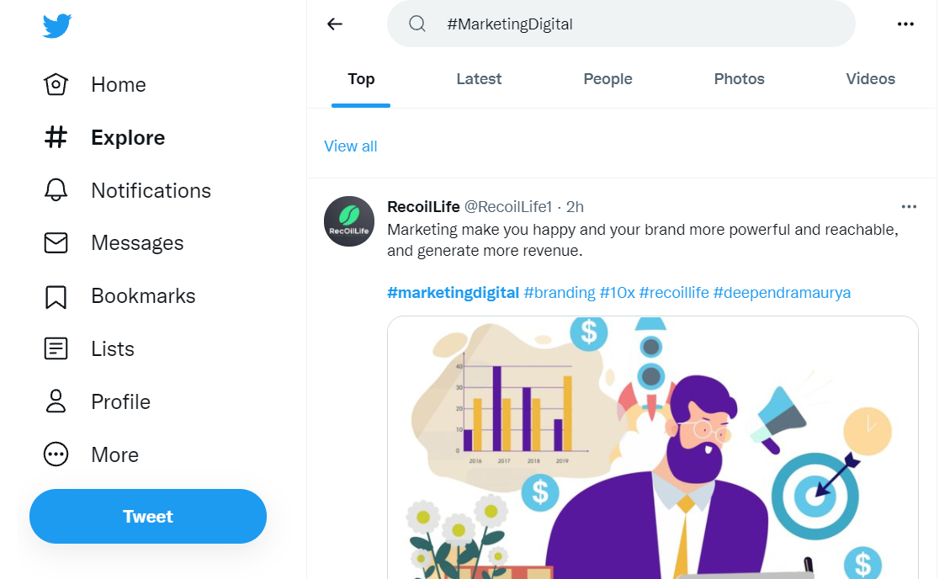The image size is (939, 579).
Task: Switch to the Top tab
Action: point(361,79)
